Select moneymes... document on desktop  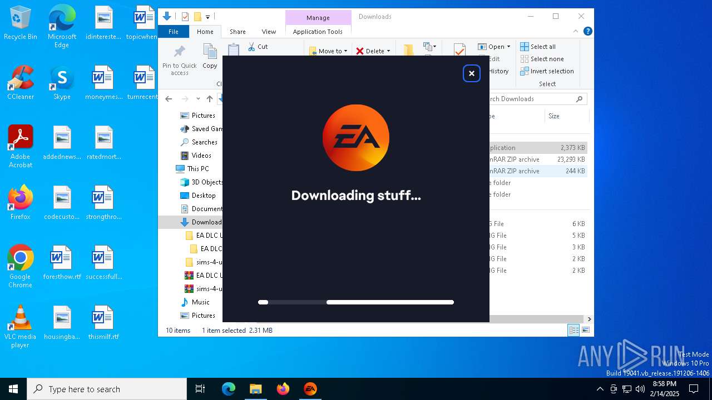(x=103, y=83)
